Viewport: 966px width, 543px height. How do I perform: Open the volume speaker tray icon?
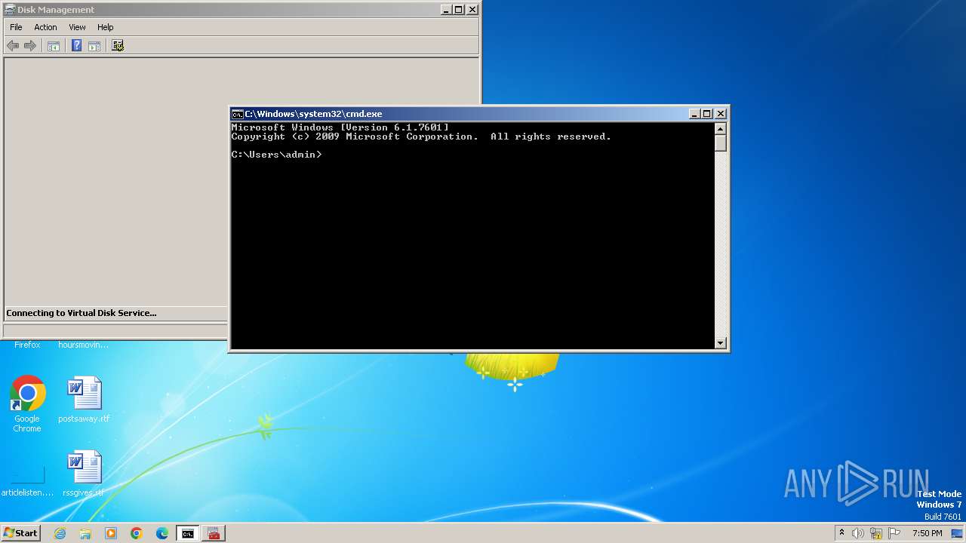[858, 533]
